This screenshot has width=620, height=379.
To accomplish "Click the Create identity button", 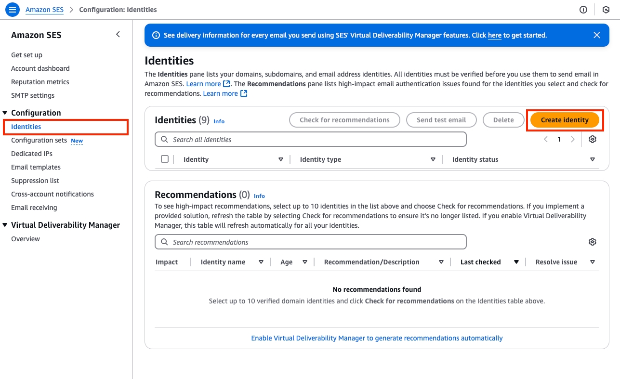I will click(x=565, y=120).
